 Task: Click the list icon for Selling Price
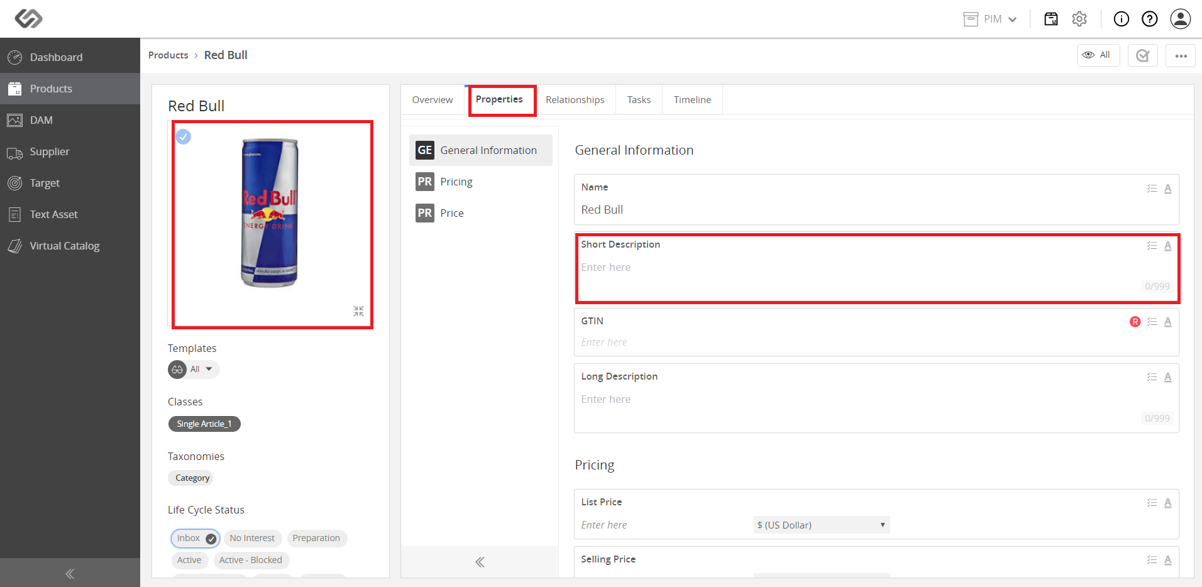coord(1152,560)
